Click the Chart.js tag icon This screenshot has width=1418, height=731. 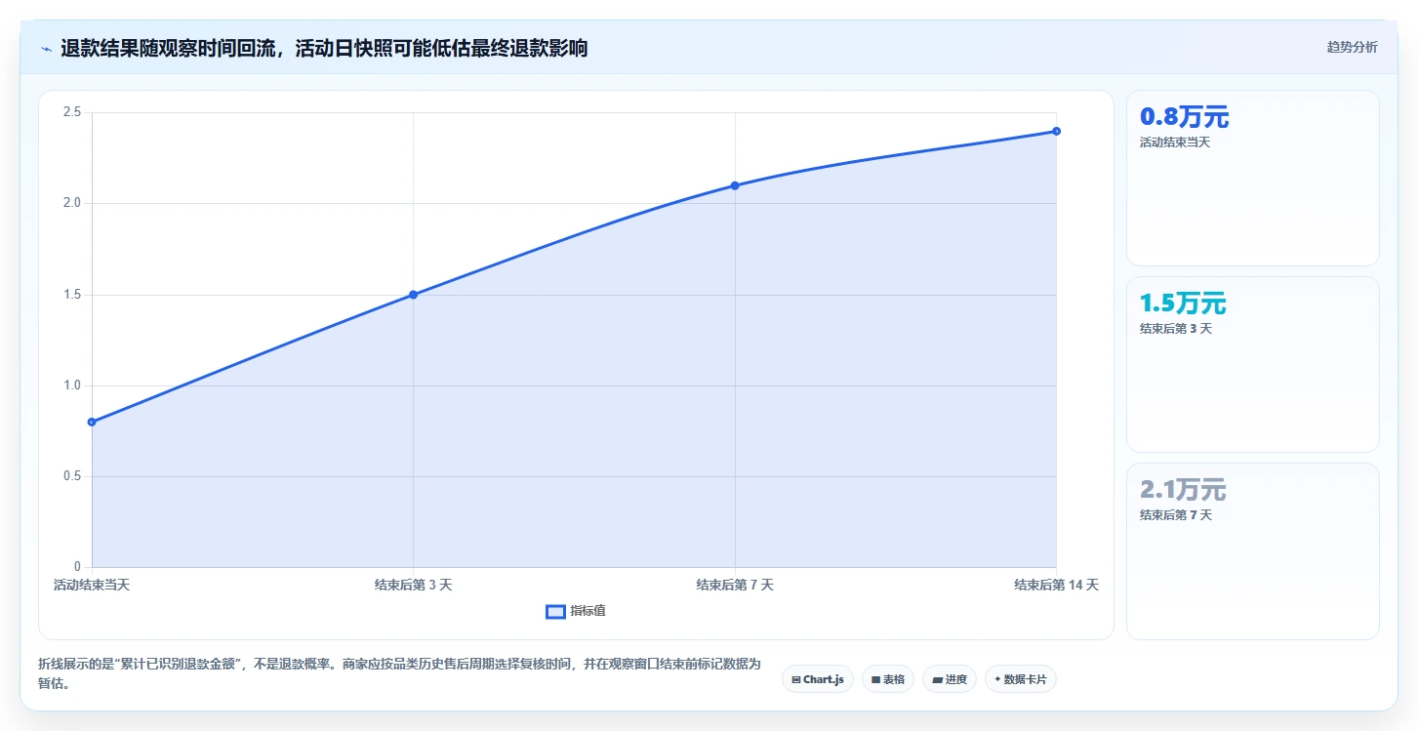coord(796,679)
